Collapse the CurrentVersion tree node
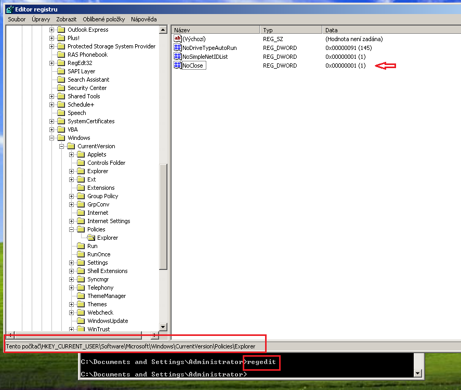Image resolution: width=461 pixels, height=390 pixels. (62, 146)
